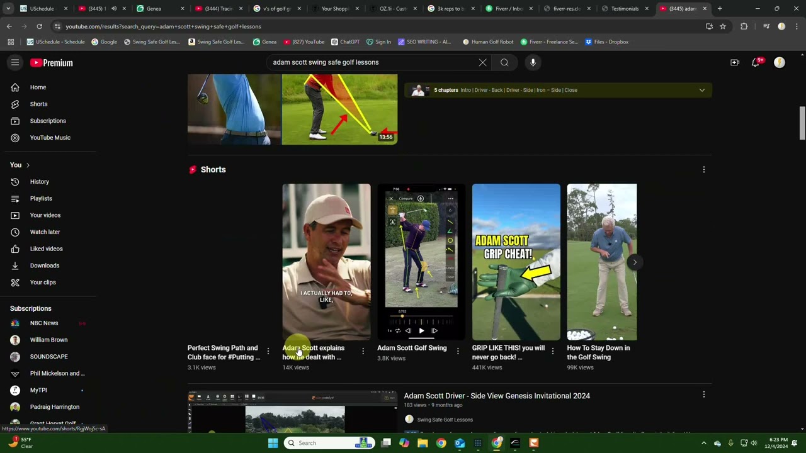Open Chrome extensions puzzle icon
The image size is (806, 453).
pyautogui.click(x=744, y=26)
